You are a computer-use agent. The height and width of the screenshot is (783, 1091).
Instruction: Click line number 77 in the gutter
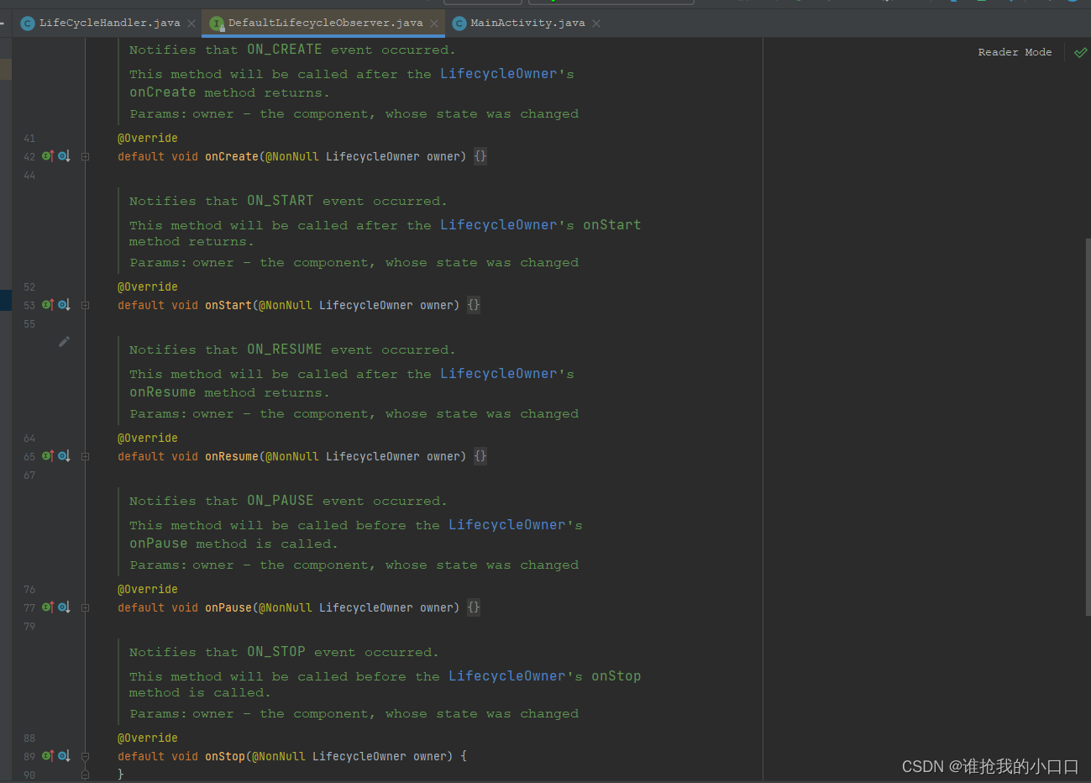tap(29, 608)
